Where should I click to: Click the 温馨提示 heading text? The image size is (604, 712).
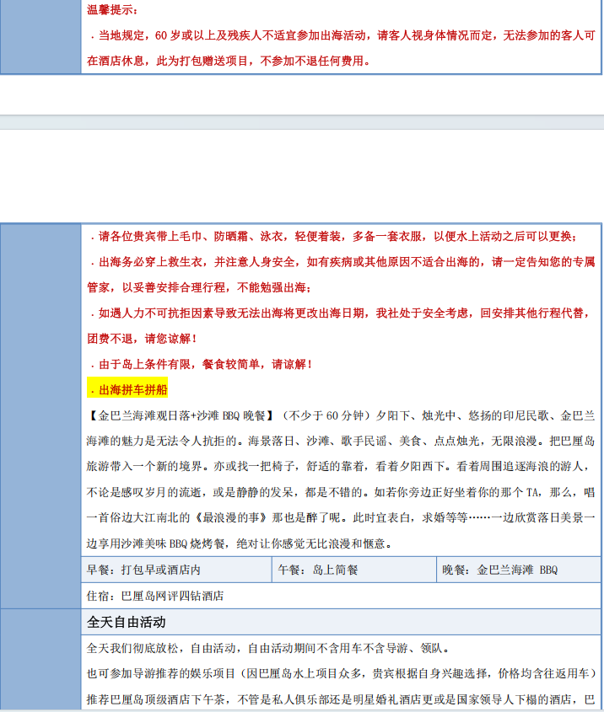point(111,10)
